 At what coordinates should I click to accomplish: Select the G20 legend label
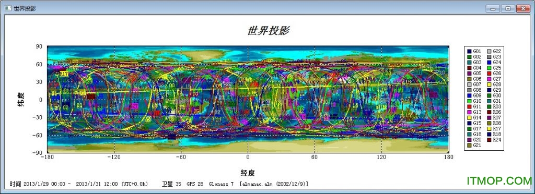click(477, 140)
